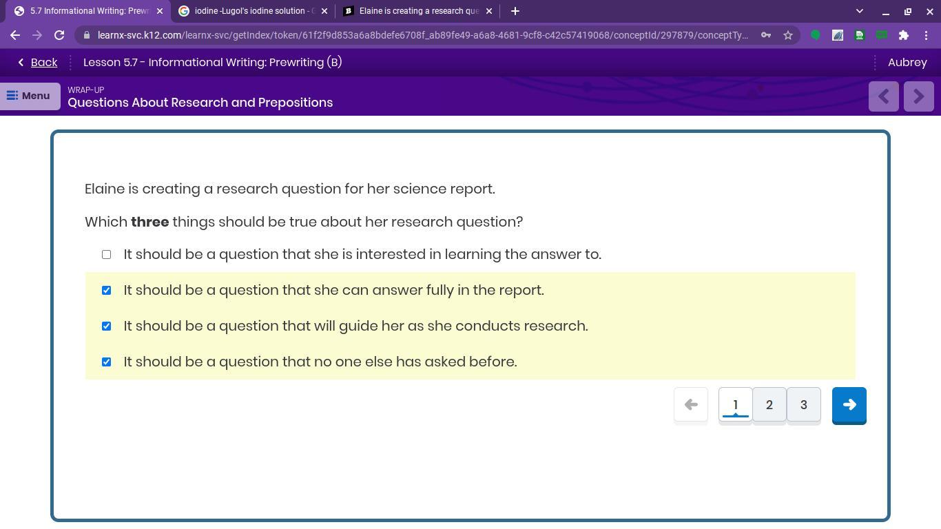Switch to the iodine Lugol's solution tab
Image resolution: width=941 pixels, height=529 pixels.
click(x=251, y=11)
